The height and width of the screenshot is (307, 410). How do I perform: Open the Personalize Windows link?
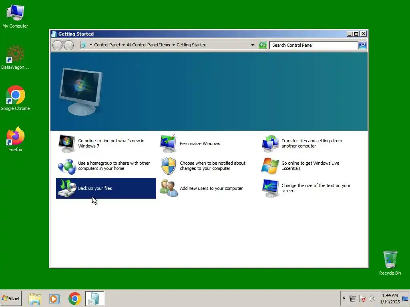click(200, 144)
